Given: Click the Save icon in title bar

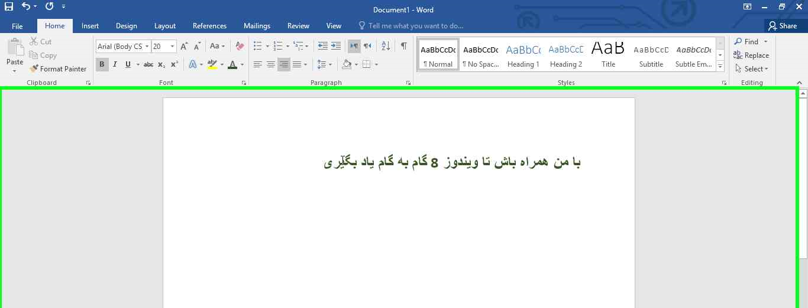Looking at the screenshot, I should [8, 6].
